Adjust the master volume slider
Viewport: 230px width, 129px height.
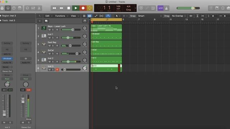(x=188, y=8)
